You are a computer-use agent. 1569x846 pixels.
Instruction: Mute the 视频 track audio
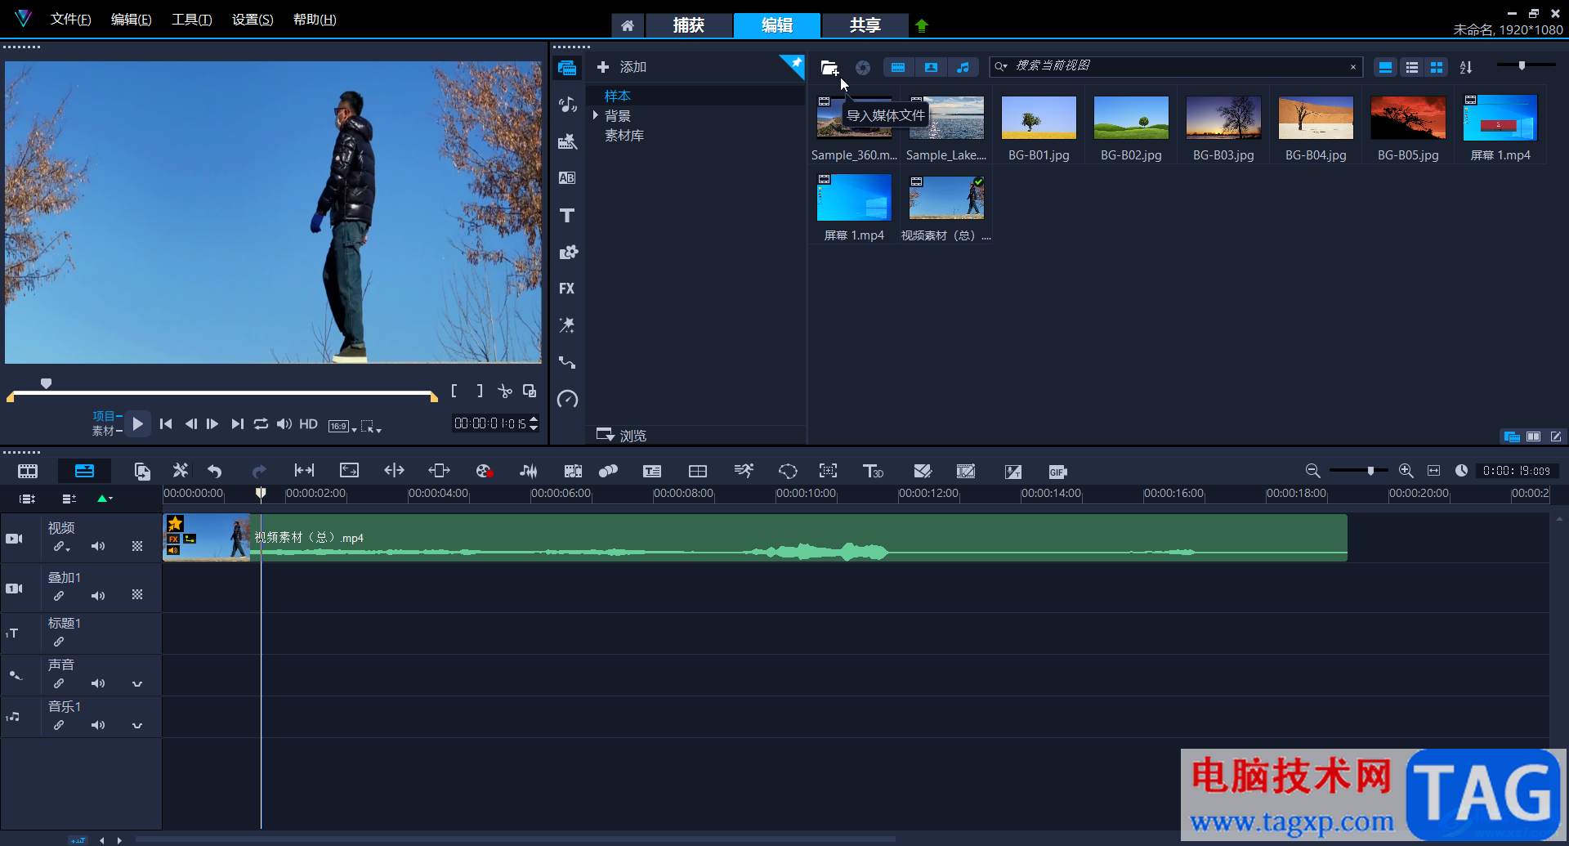(98, 546)
